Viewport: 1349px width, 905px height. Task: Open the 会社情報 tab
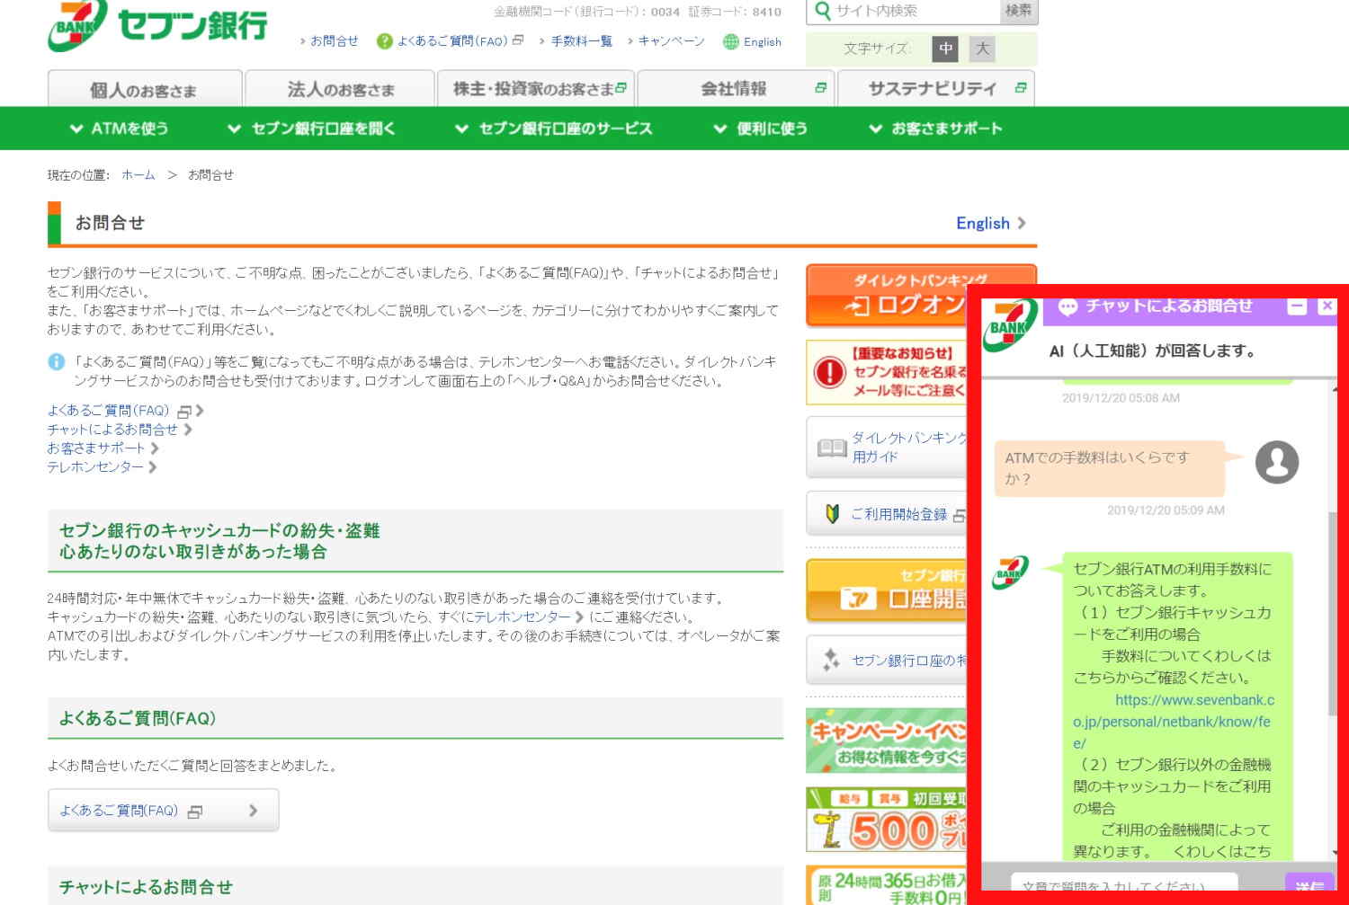pyautogui.click(x=736, y=89)
